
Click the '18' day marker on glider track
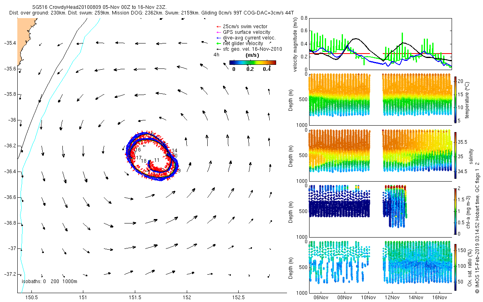pos(144,161)
